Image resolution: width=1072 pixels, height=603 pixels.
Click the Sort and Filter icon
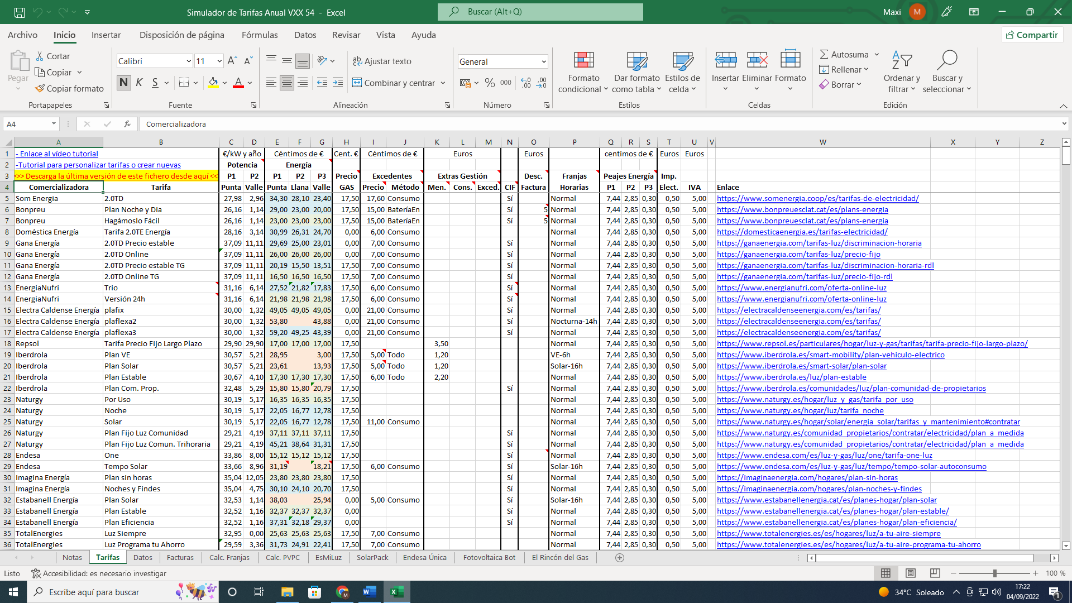click(901, 60)
